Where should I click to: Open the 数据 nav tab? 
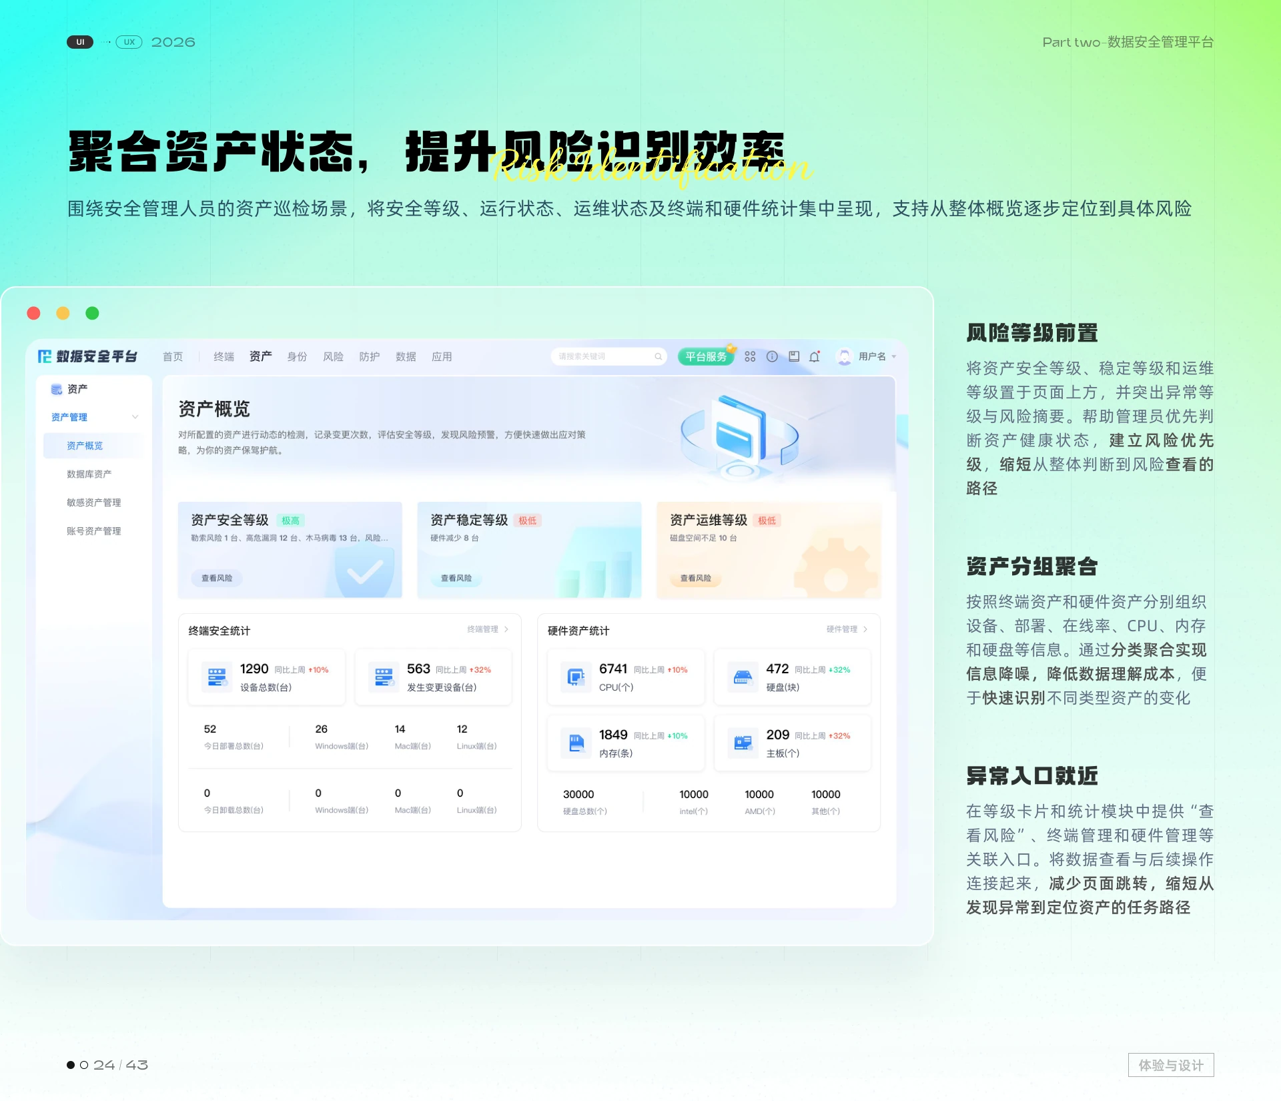[x=406, y=356]
